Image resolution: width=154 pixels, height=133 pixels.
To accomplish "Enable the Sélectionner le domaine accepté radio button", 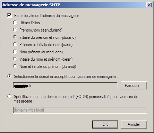I will pyautogui.click(x=9, y=76).
